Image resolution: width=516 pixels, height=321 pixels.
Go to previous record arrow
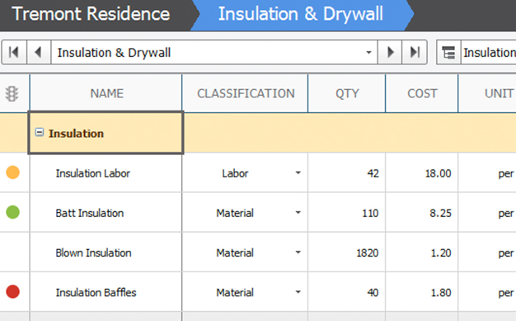click(39, 52)
